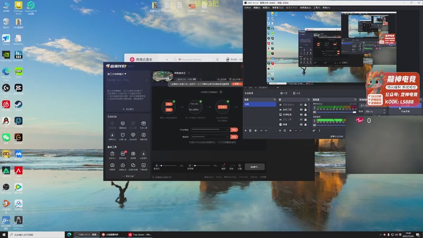423x238 pixels.
Task: Switch to Trap Queen music taskbar item
Action: pos(140,235)
